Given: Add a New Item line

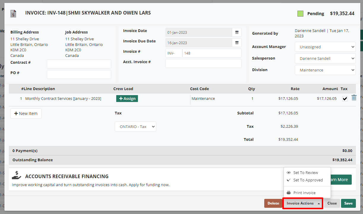Looking at the screenshot, I should (x=26, y=114).
